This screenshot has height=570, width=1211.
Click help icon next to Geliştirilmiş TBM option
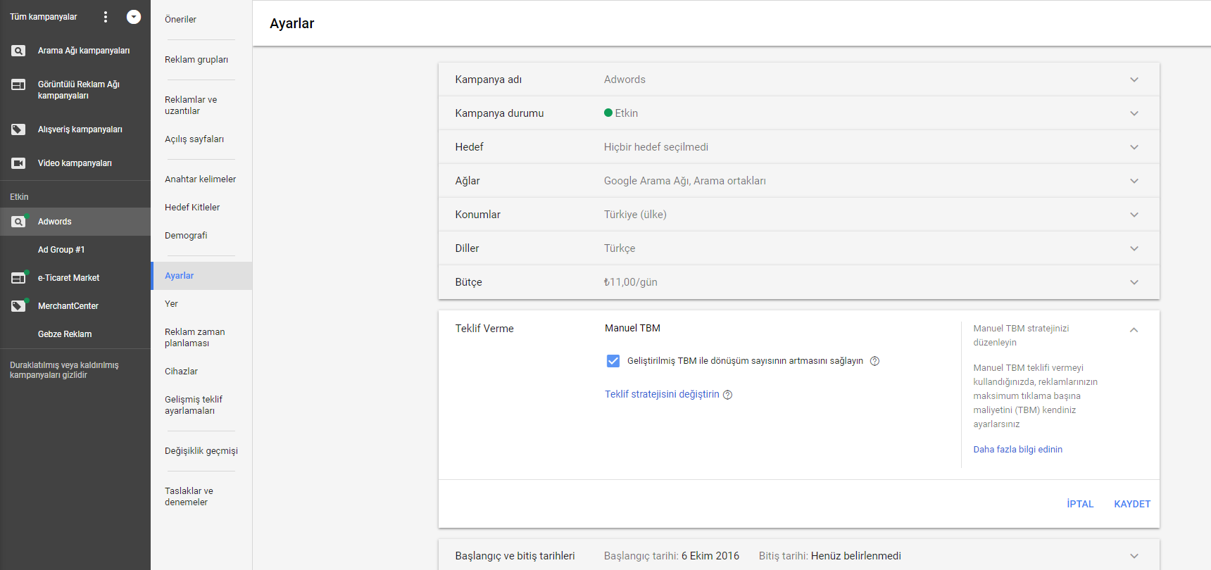(874, 361)
